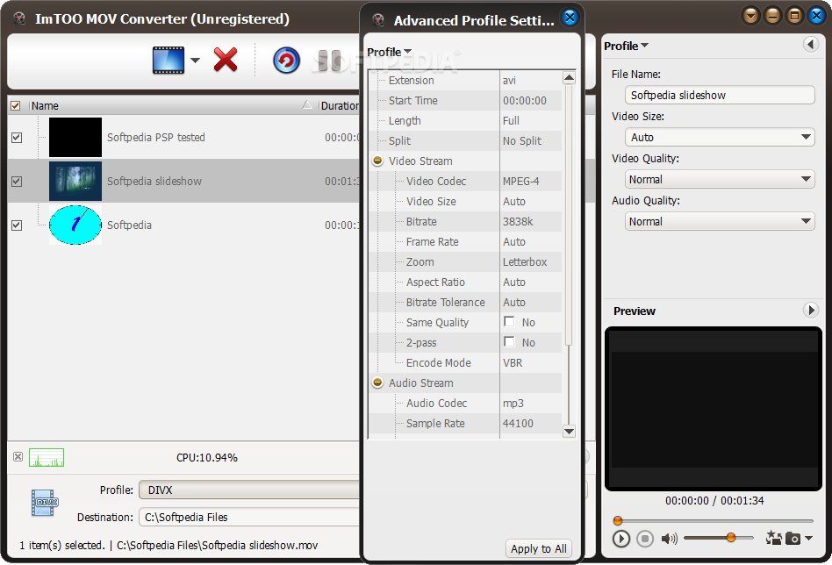Image resolution: width=832 pixels, height=565 pixels.
Task: Open the Add File dropdown arrow
Action: [x=195, y=61]
